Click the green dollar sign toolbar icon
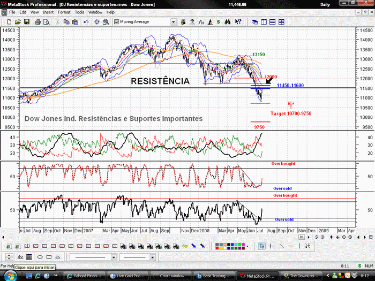This screenshot has width=375, height=281. [219, 22]
